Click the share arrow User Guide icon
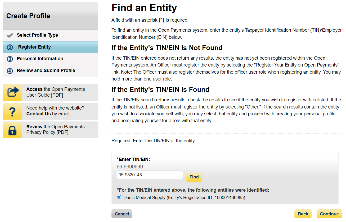This screenshot has height=222, width=346. (12, 92)
